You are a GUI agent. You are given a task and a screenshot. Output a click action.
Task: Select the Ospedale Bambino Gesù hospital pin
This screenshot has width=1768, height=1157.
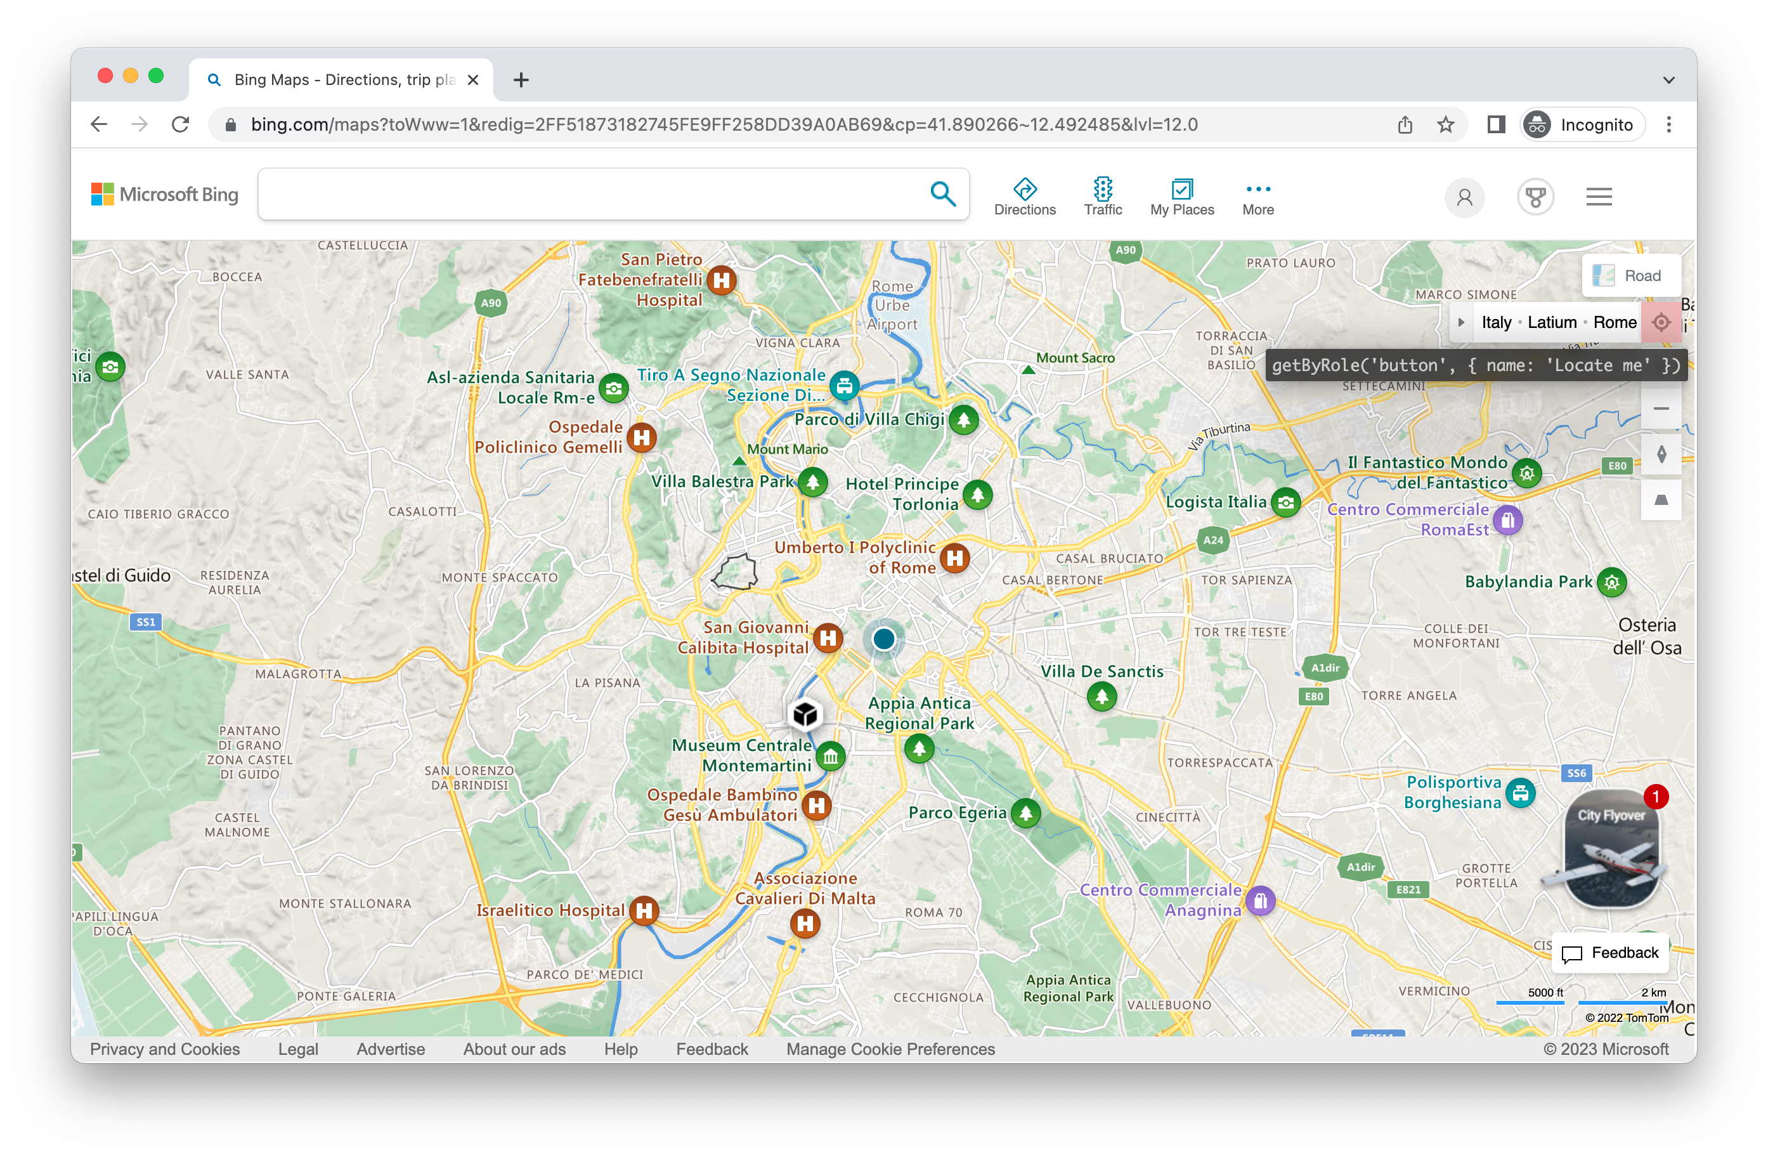[816, 805]
